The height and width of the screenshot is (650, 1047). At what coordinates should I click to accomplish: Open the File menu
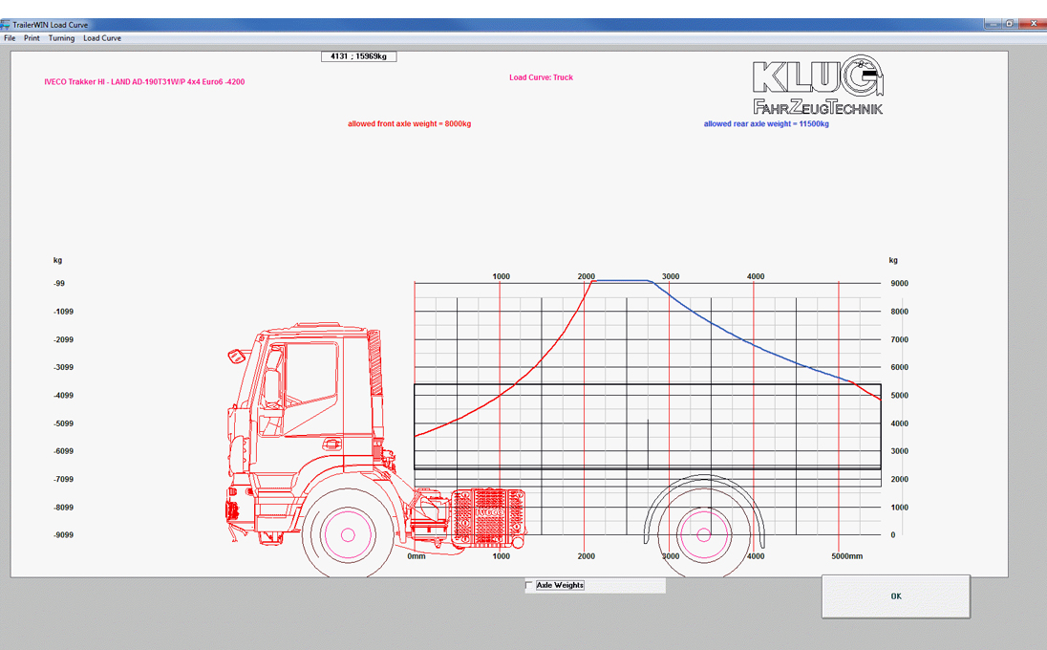click(10, 38)
